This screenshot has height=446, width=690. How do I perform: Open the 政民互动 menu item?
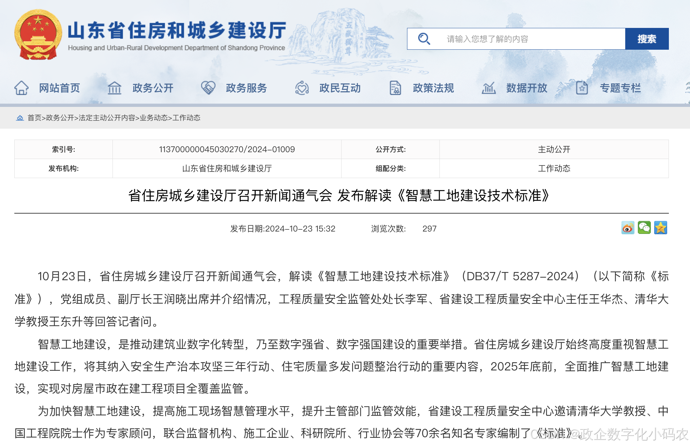(340, 88)
